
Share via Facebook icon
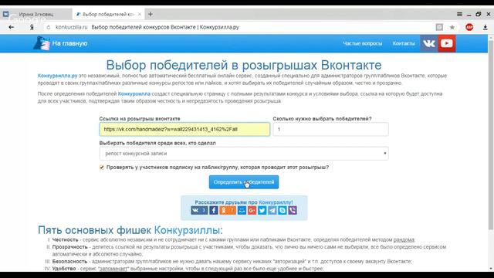[x=214, y=210]
